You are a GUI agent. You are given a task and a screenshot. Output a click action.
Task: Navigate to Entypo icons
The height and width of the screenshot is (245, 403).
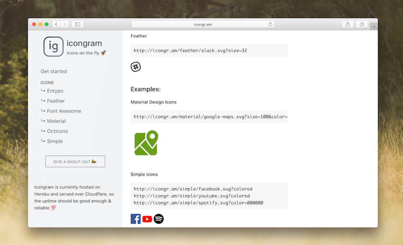pyautogui.click(x=55, y=91)
